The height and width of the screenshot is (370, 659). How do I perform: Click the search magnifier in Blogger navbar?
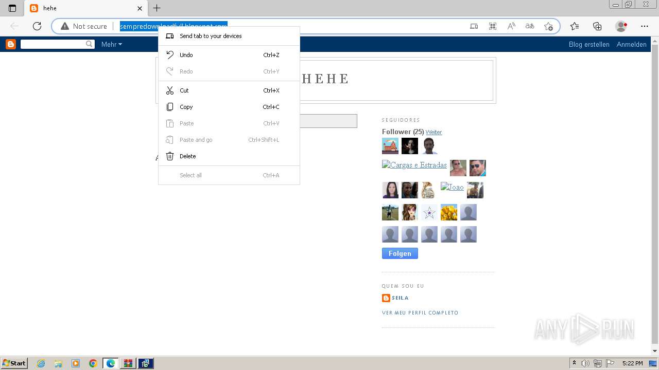pyautogui.click(x=90, y=44)
